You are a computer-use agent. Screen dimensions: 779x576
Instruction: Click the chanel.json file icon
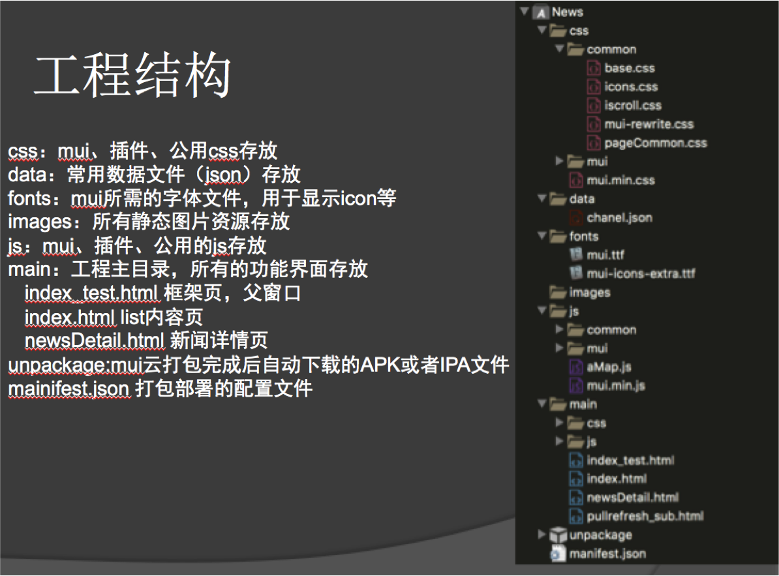point(575,218)
